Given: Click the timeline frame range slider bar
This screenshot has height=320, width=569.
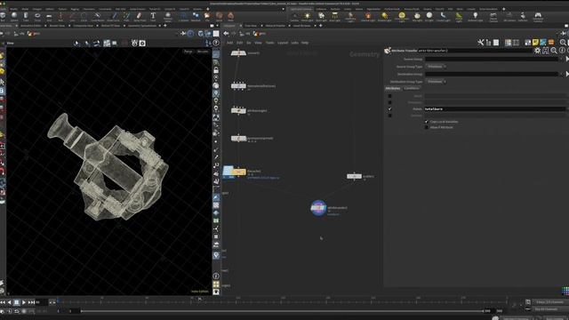Looking at the screenshot, I should coord(282,311).
